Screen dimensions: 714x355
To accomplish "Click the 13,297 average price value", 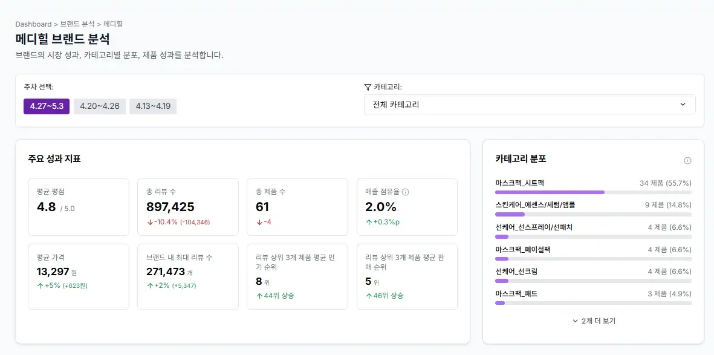I will coord(53,272).
